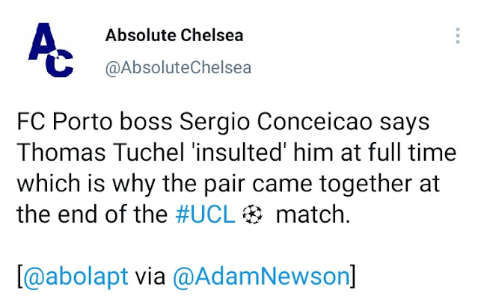Screen dimensions: 478x296
Task: Click the name Sergio Conceicao in the tweet
Action: click(x=275, y=122)
